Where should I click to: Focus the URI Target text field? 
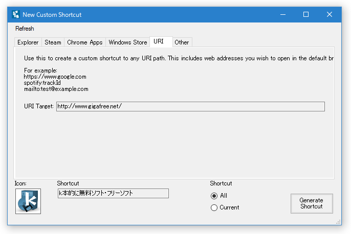pos(190,106)
